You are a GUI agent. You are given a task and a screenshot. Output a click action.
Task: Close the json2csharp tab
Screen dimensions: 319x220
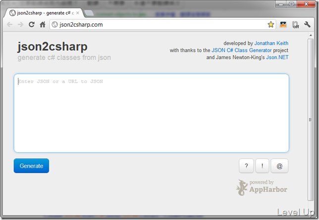click(77, 13)
